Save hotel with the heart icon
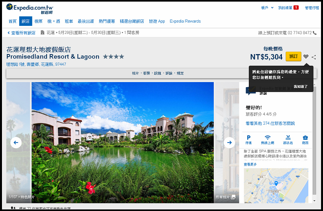 click(306, 57)
